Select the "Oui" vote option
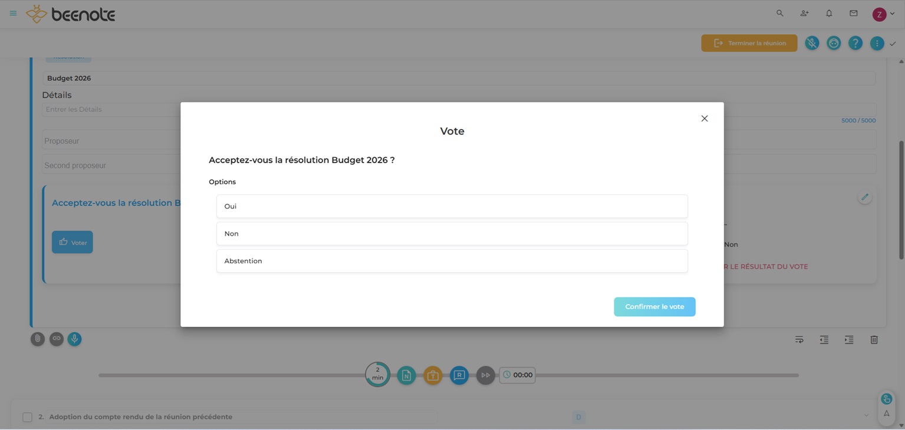This screenshot has height=430, width=905. pyautogui.click(x=452, y=206)
